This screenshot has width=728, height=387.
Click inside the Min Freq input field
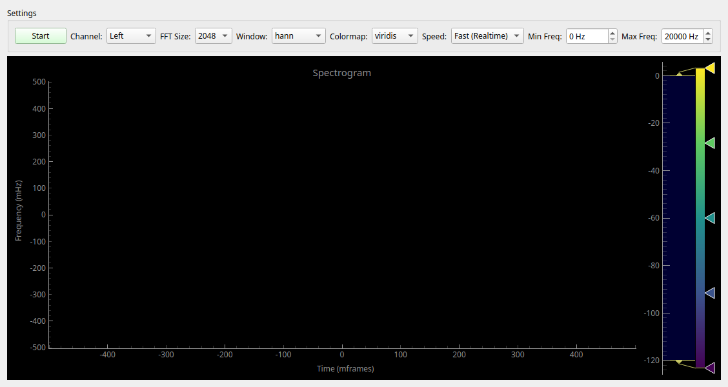pyautogui.click(x=587, y=35)
